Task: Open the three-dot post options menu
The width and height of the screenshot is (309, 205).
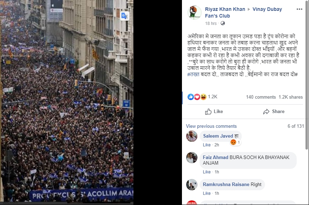Action: tap(299, 9)
